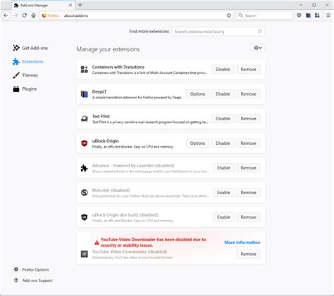Reload the current page

25,15
